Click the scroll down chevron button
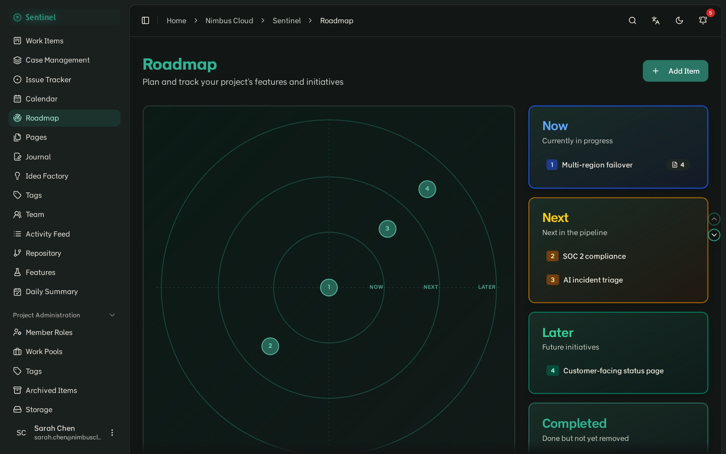The image size is (726, 454). 714,235
